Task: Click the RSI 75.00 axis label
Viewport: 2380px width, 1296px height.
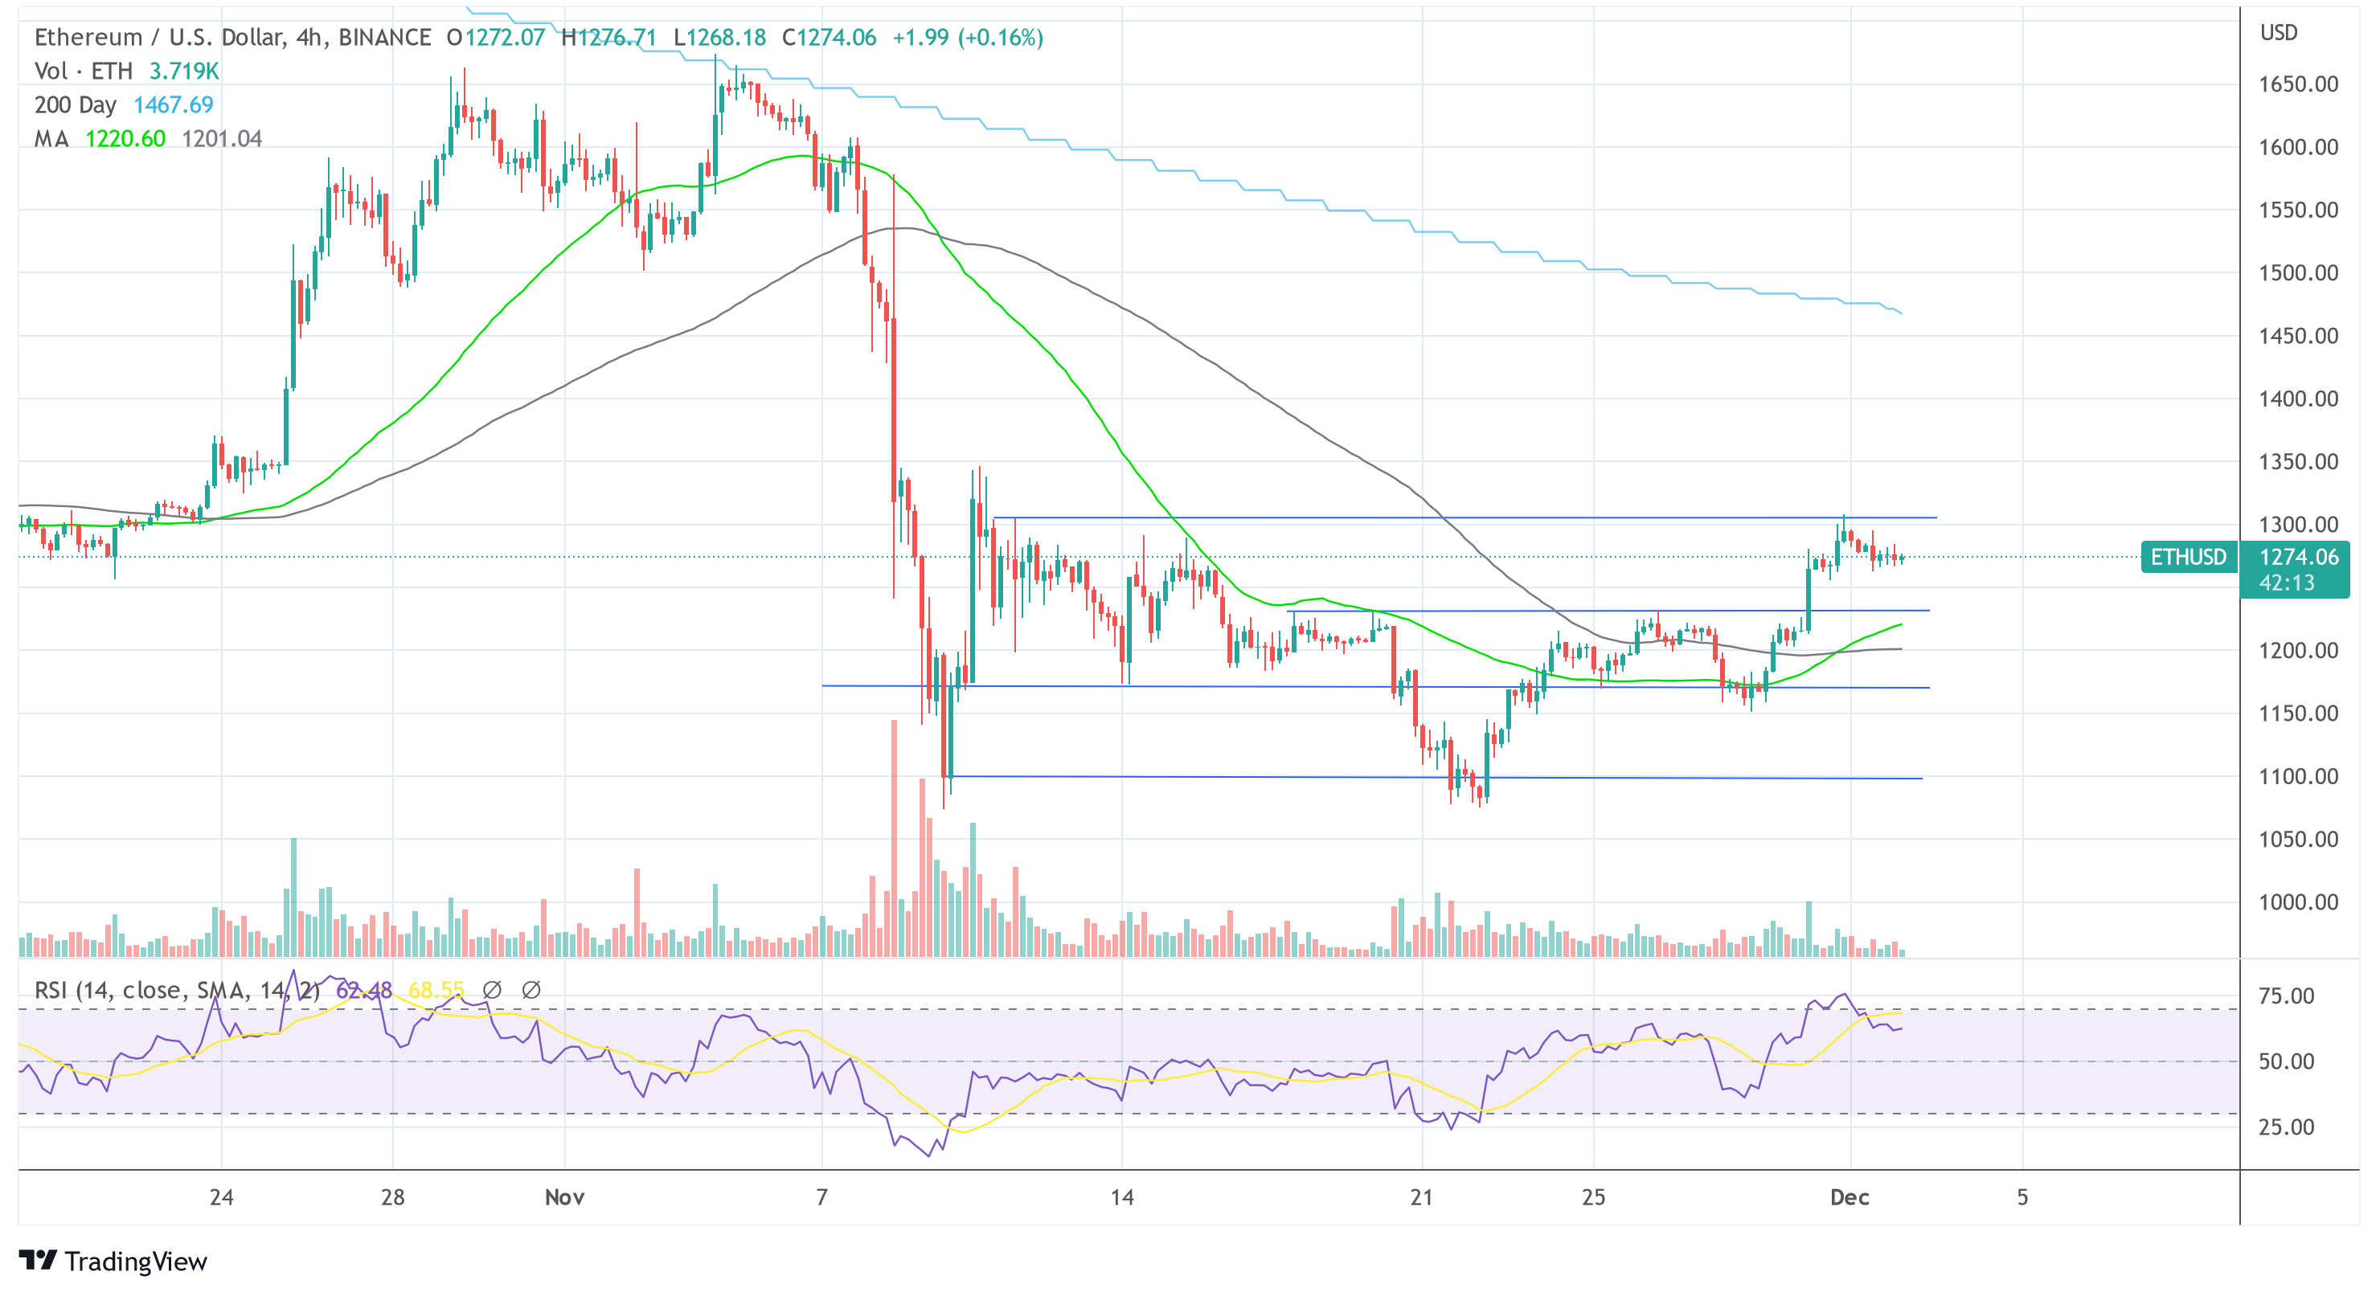Action: [2286, 996]
